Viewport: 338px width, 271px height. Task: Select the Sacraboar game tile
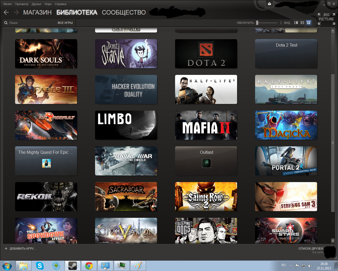click(126, 197)
